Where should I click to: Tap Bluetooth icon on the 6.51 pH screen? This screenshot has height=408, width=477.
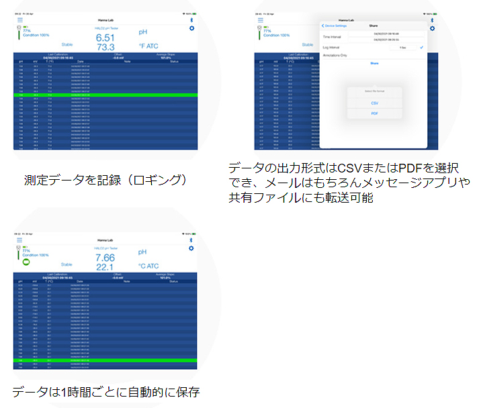(191, 21)
